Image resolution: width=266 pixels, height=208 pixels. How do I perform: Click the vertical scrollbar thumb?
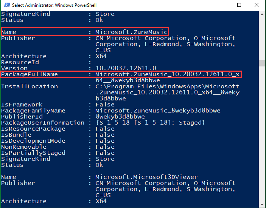click(x=262, y=63)
